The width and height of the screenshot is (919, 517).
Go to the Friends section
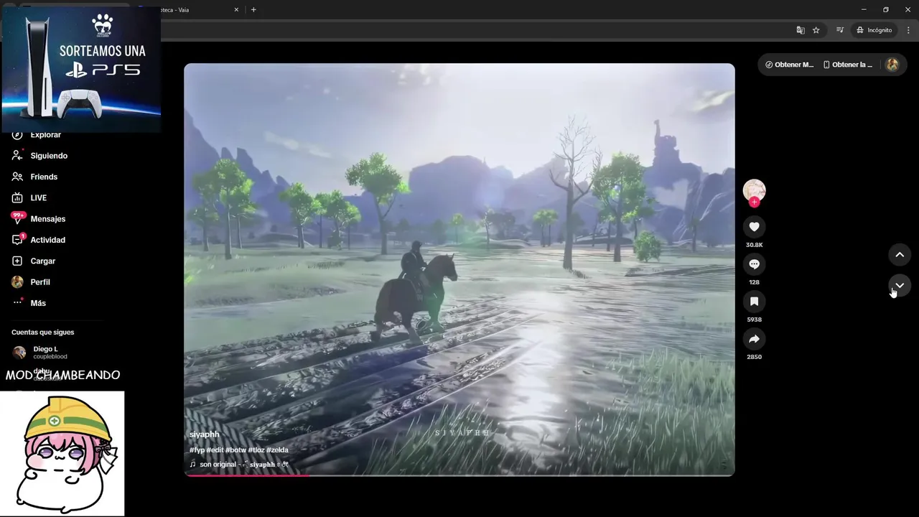tap(44, 177)
